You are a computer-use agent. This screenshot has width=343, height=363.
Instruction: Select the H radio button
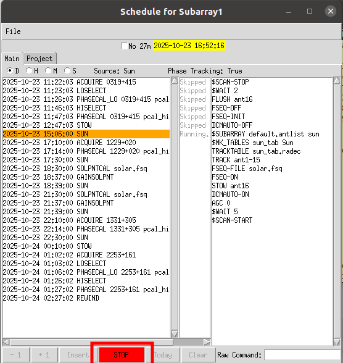(x=29, y=70)
